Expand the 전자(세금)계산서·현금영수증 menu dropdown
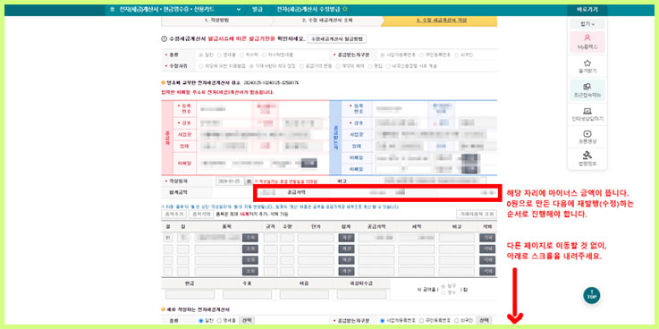Image resolution: width=659 pixels, height=329 pixels. point(239,10)
